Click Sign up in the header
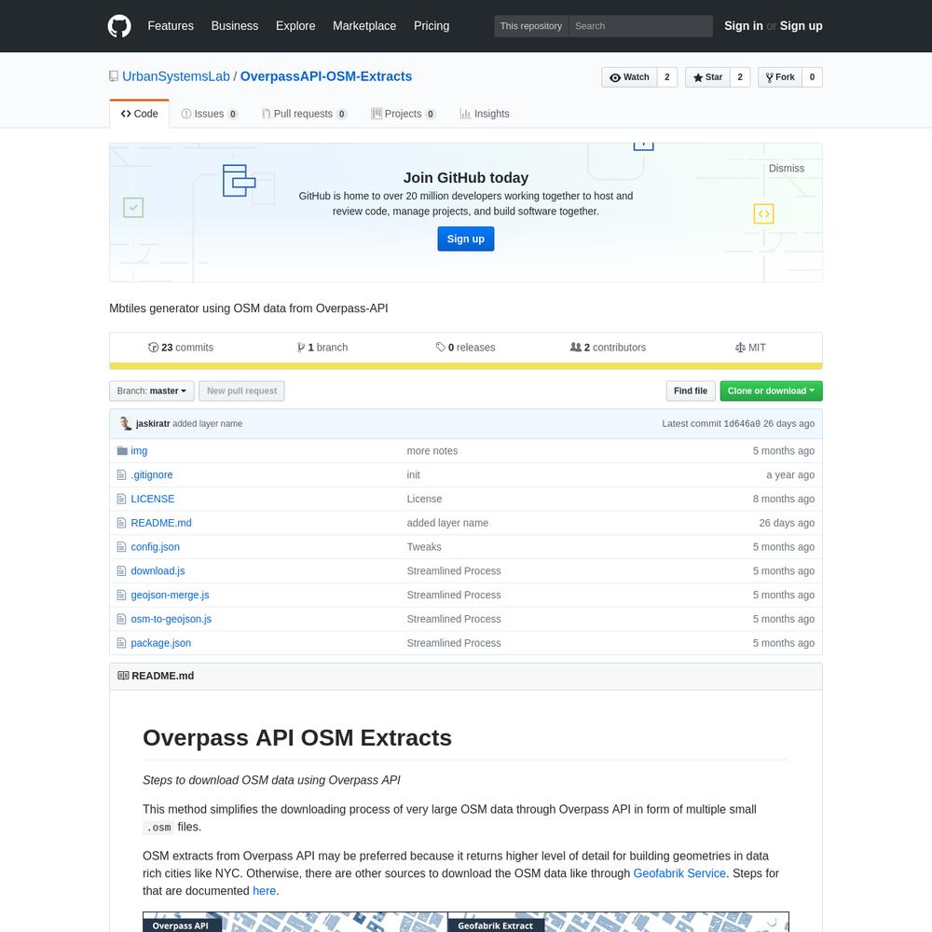This screenshot has height=932, width=932. pyautogui.click(x=802, y=26)
